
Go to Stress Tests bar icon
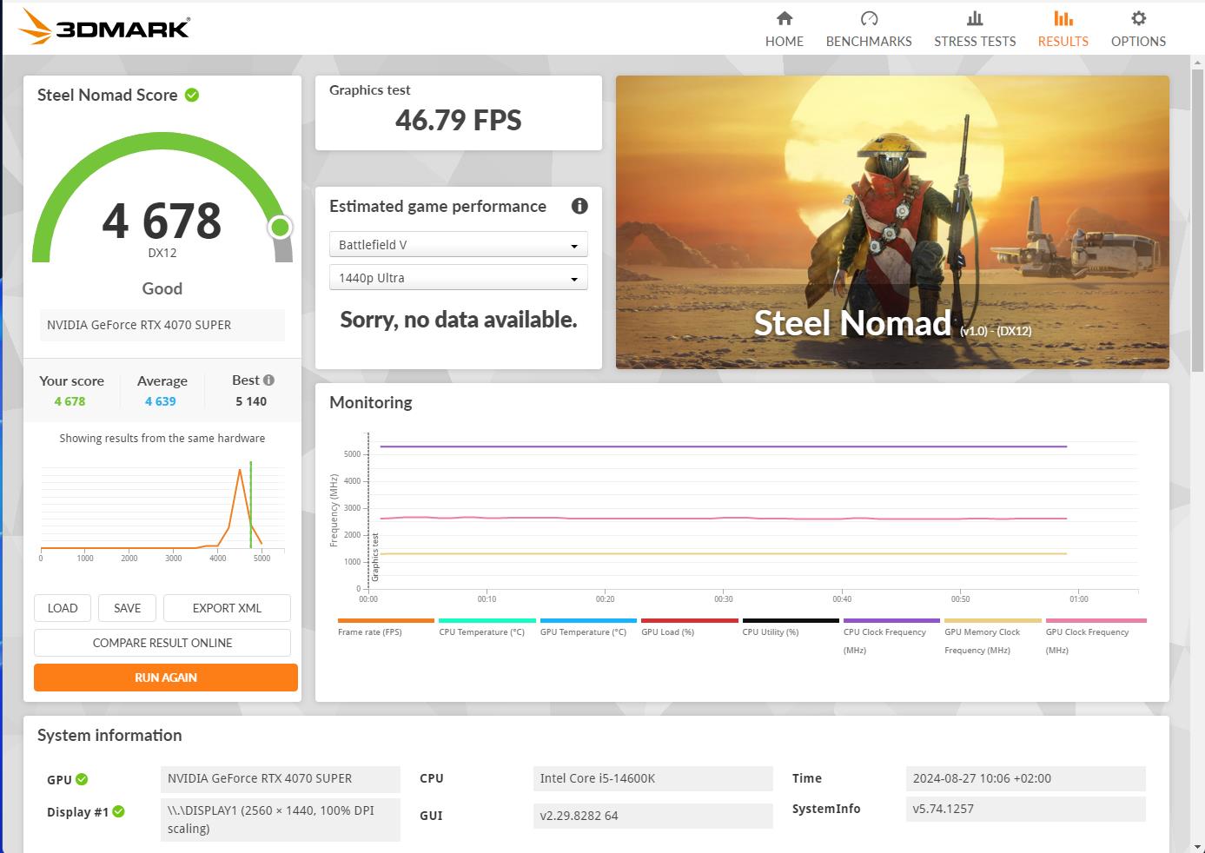pyautogui.click(x=975, y=18)
